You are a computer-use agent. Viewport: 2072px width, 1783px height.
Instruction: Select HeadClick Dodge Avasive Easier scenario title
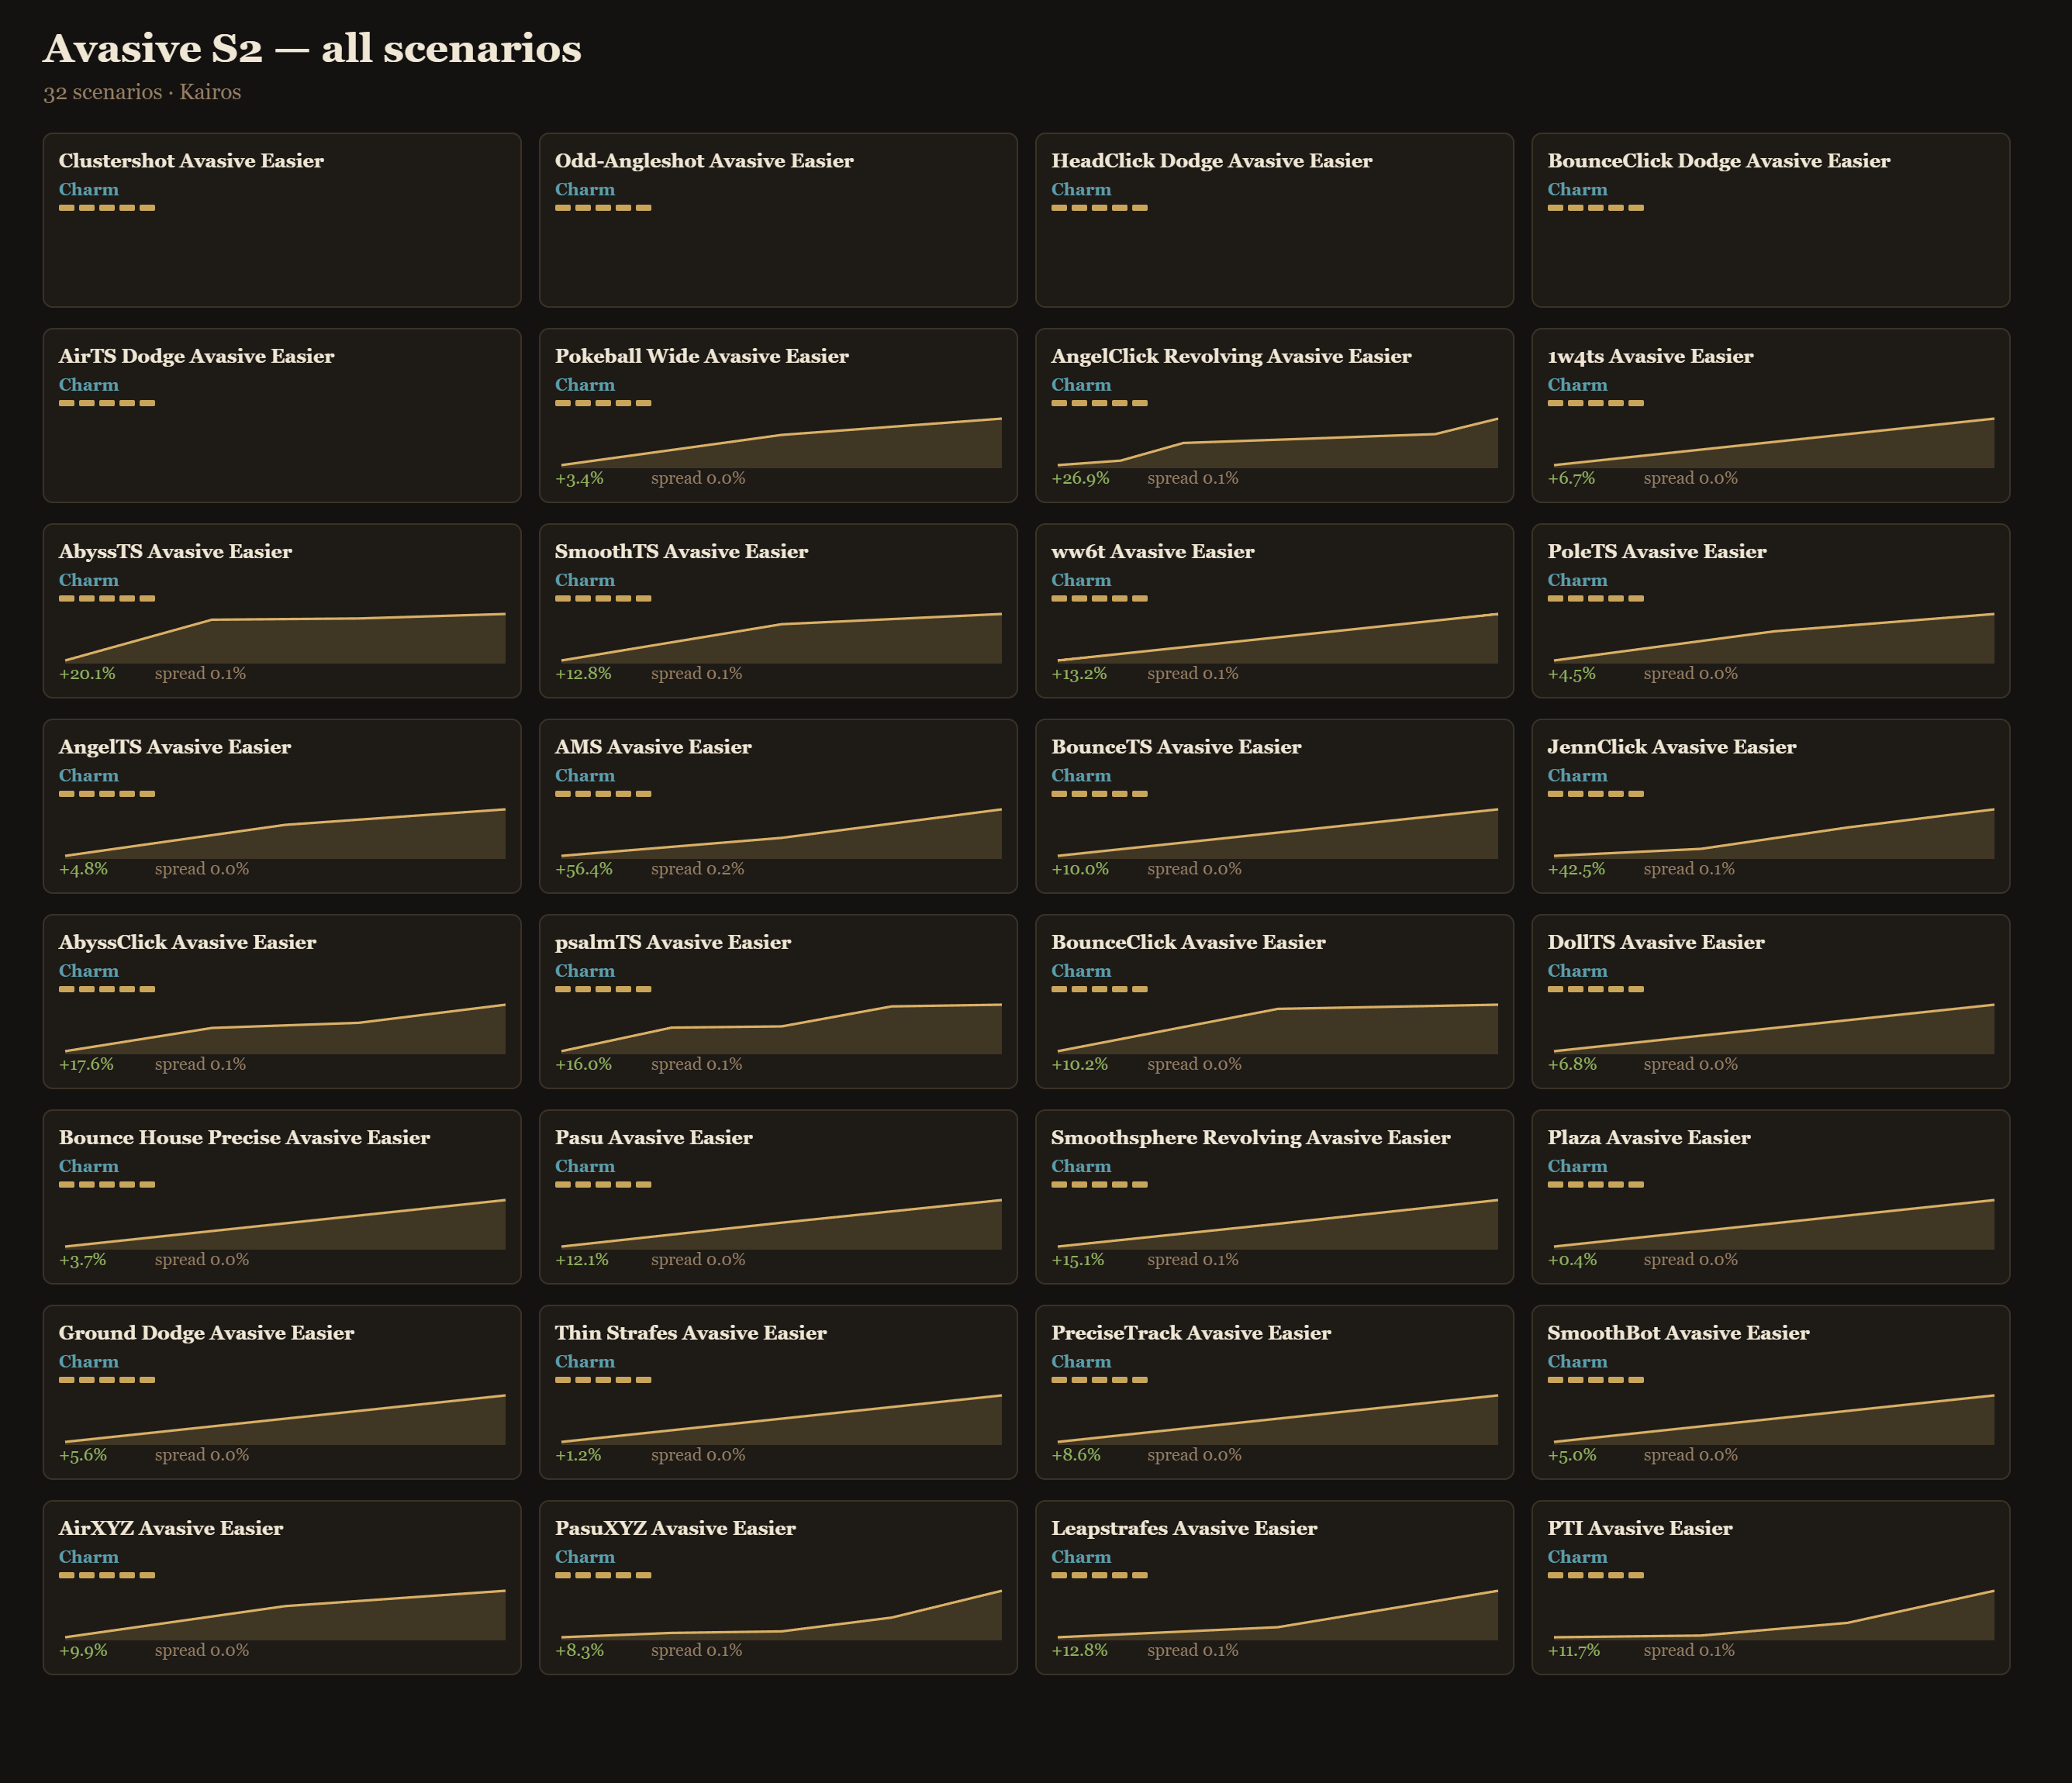(x=1211, y=161)
